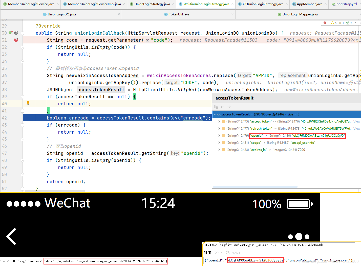Click the up arrow for previous highlighted problem
This screenshot has width=361, height=266.
pos(355,23)
